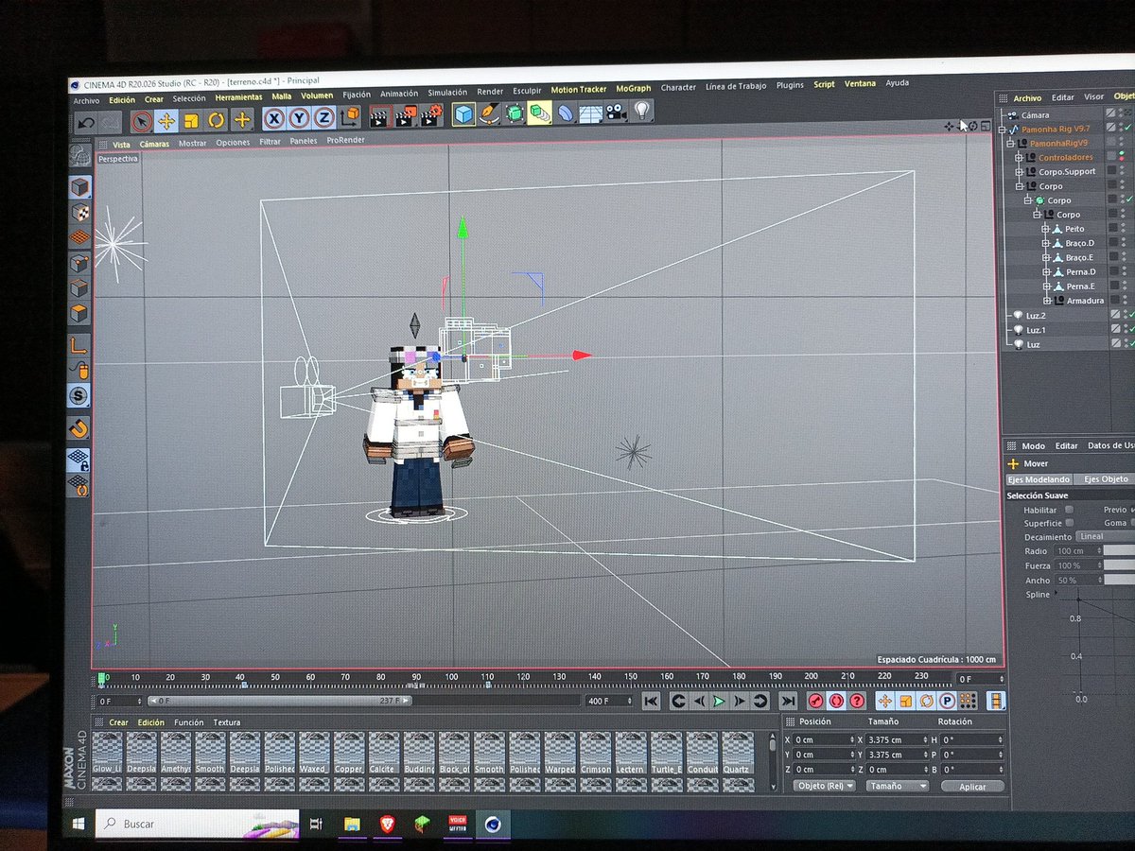Expand the Peito tree node
1135x851 pixels.
coord(1046,229)
